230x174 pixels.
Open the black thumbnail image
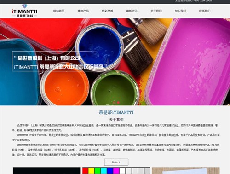(x=47, y=171)
